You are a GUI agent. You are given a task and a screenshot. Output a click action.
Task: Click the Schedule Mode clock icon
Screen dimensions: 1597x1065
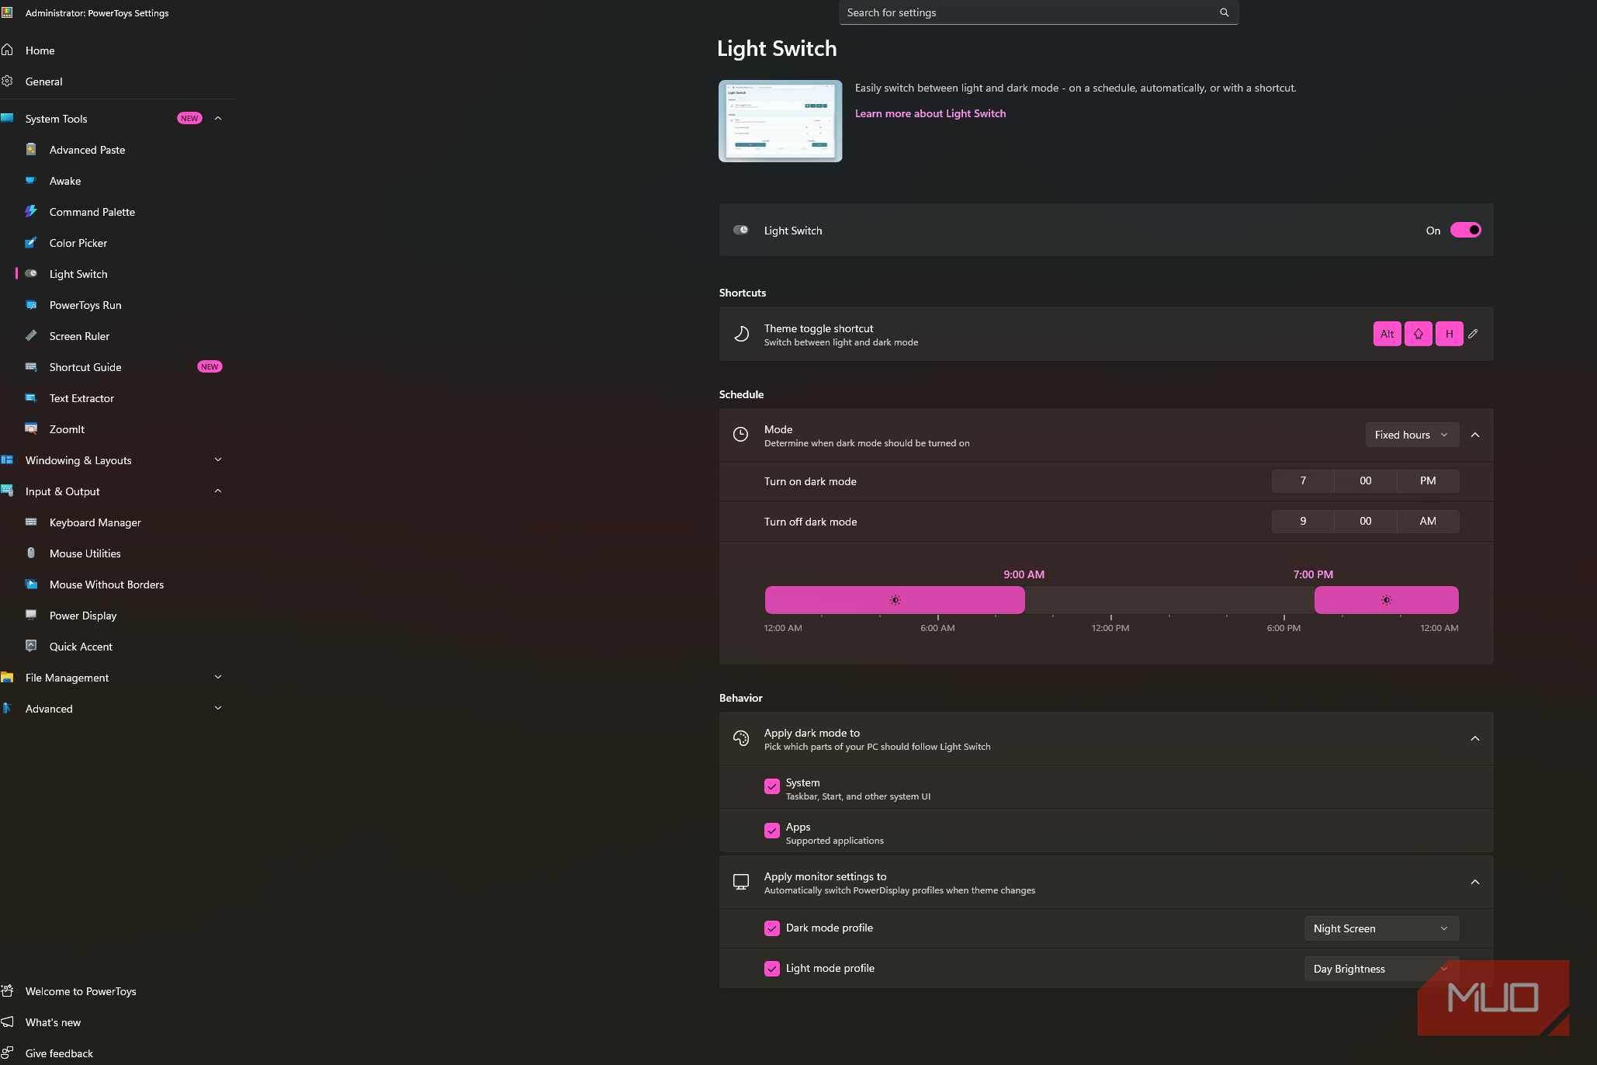coord(741,435)
